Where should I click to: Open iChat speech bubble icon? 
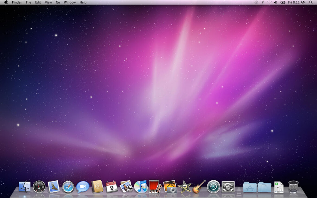pyautogui.click(x=83, y=187)
